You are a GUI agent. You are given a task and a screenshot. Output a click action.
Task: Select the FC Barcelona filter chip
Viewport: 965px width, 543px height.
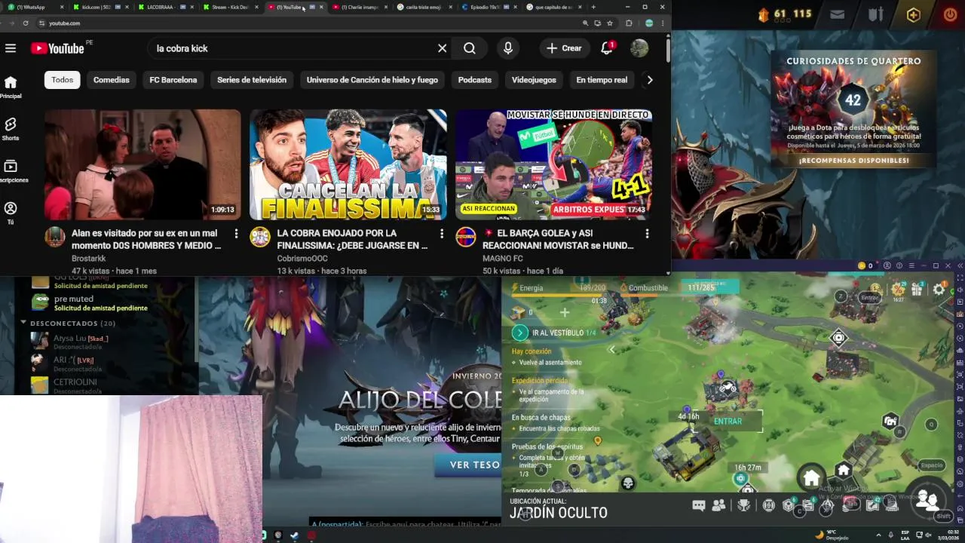[173, 80]
